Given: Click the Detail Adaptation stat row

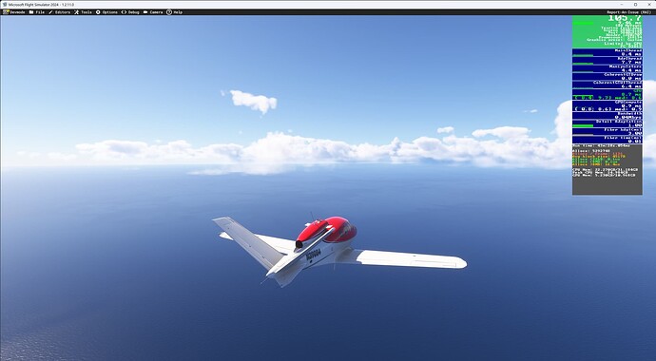Looking at the screenshot, I should point(608,123).
